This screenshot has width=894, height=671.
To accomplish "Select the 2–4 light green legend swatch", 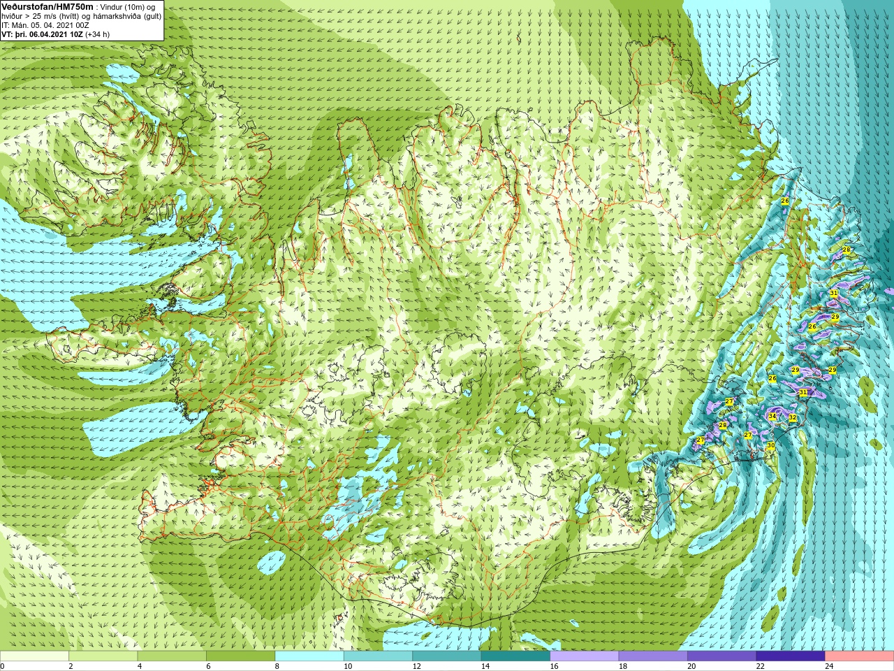I will pyautogui.click(x=103, y=656).
